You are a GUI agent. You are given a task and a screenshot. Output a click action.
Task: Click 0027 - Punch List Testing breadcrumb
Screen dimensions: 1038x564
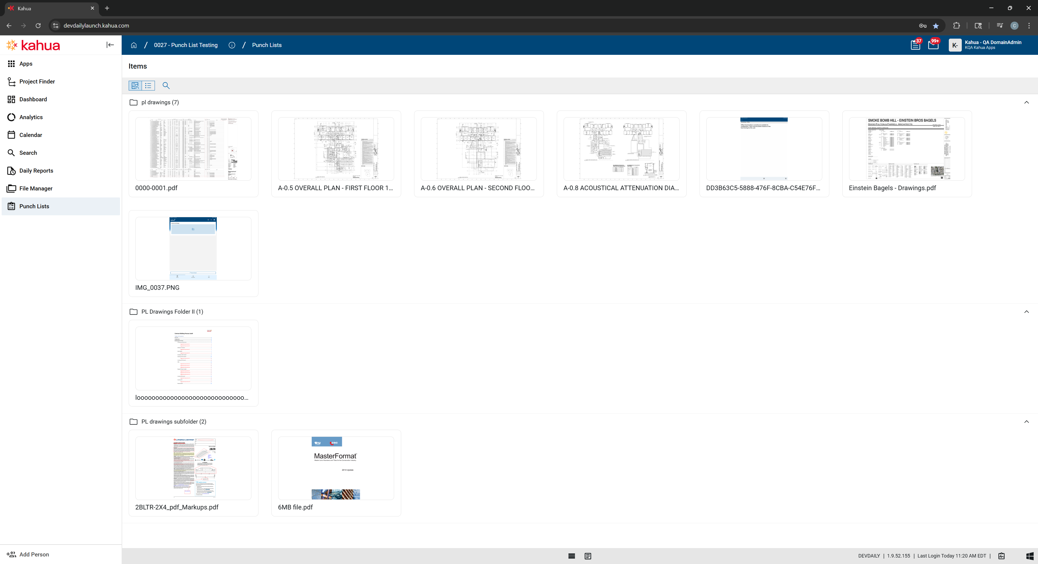[186, 45]
